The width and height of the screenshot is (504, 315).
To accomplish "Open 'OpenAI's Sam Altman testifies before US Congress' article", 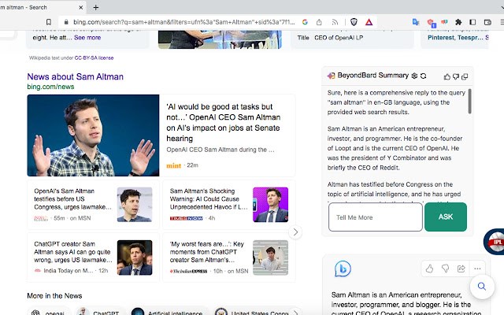I will point(73,199).
